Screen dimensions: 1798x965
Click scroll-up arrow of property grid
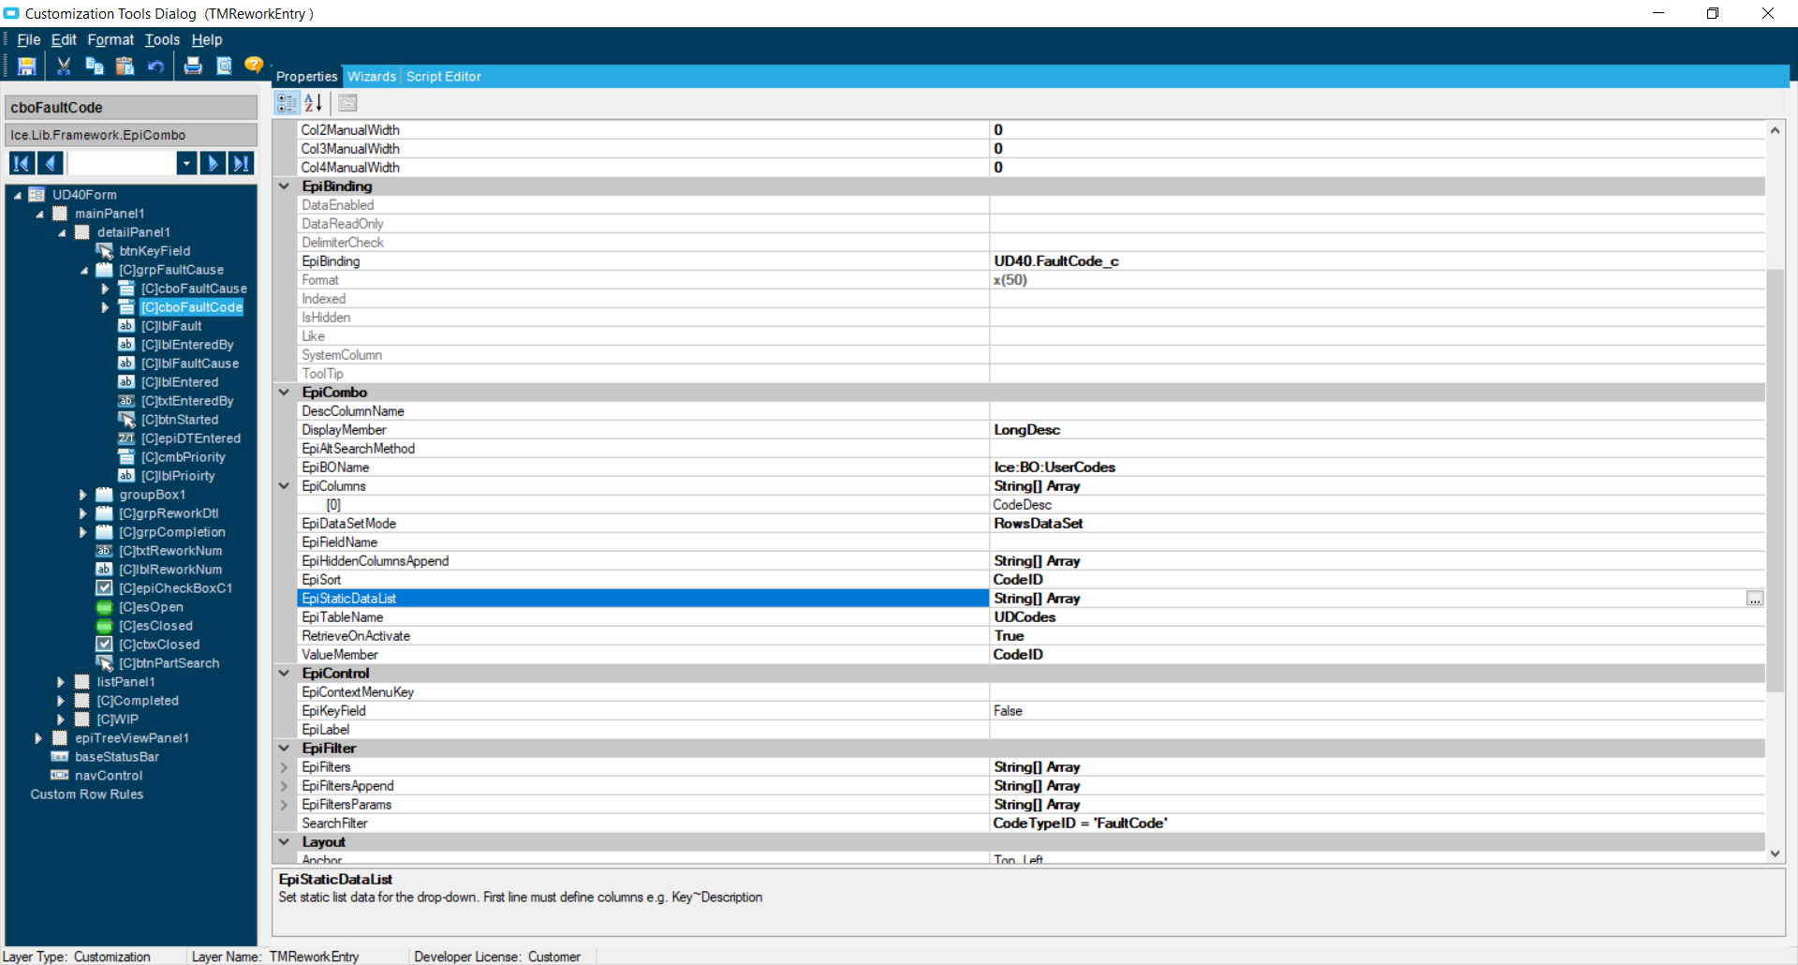(x=1775, y=130)
